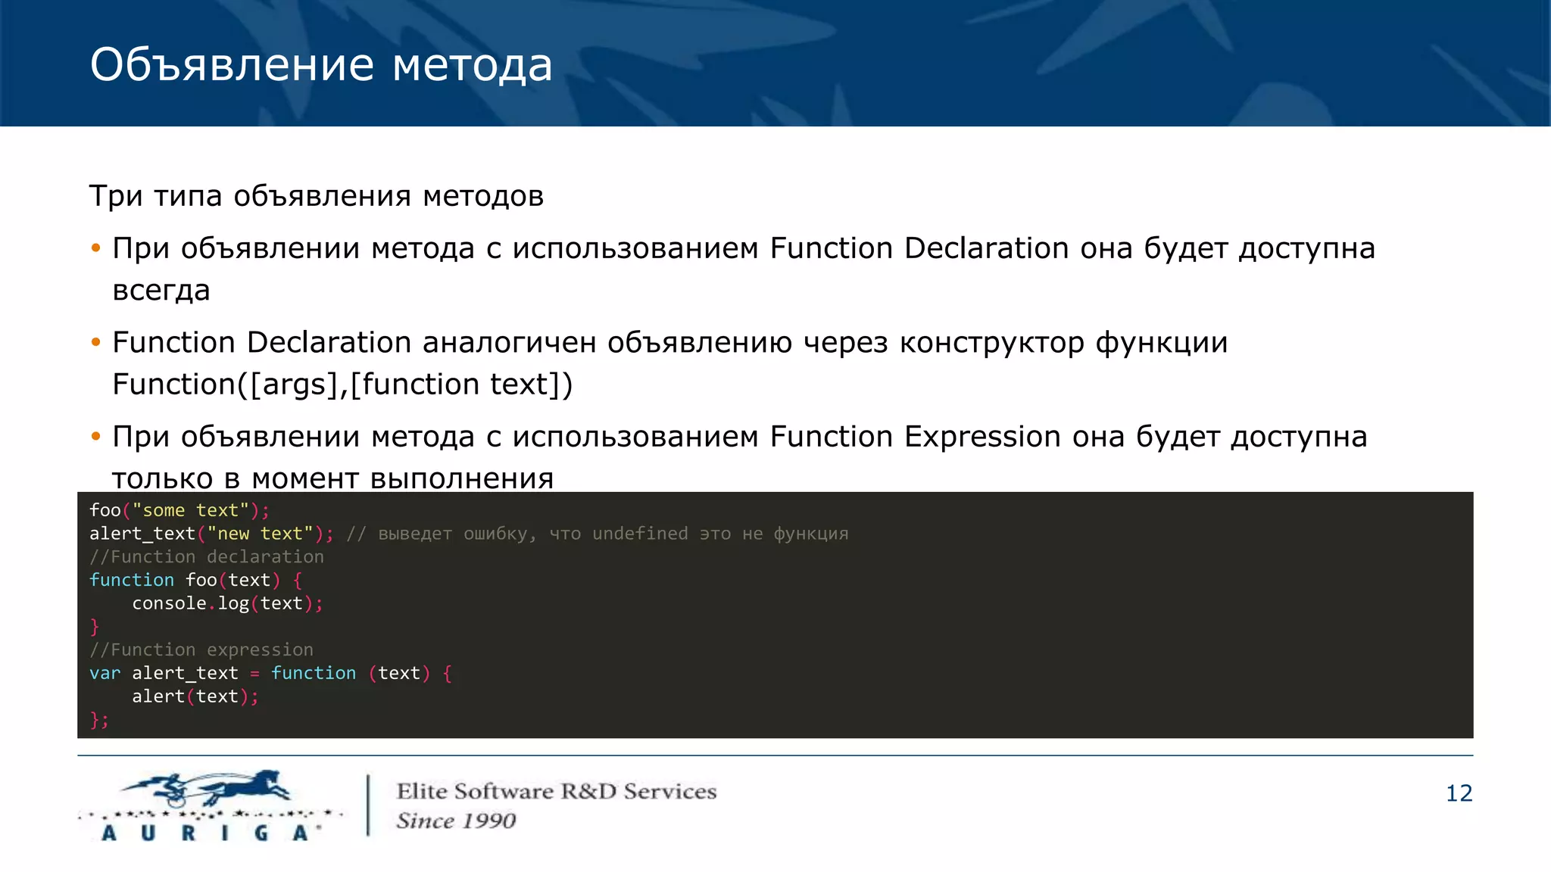Click the first orange bullet point

point(95,248)
